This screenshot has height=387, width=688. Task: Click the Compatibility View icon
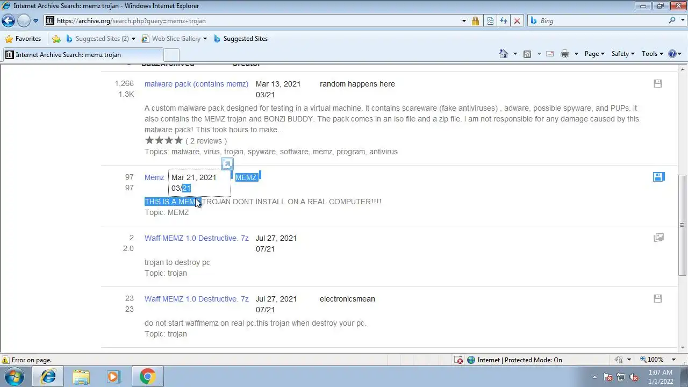tap(490, 21)
